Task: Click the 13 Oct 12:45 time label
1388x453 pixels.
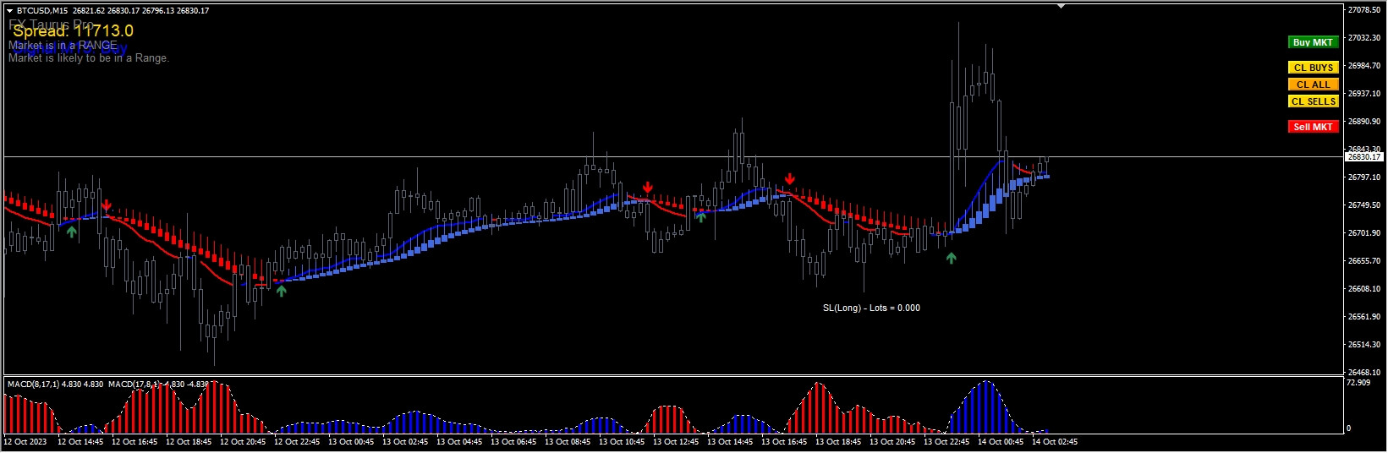Action: (676, 442)
